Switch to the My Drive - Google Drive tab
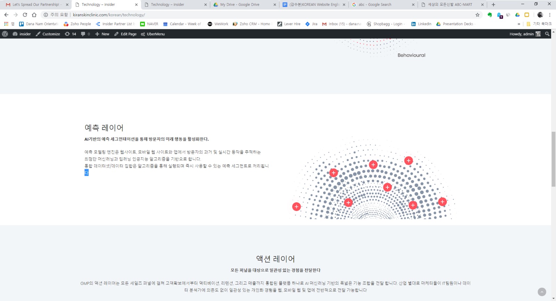This screenshot has height=301, width=556. (x=240, y=5)
